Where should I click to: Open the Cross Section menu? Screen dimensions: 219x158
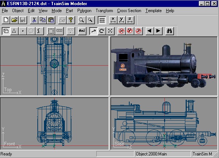point(129,11)
